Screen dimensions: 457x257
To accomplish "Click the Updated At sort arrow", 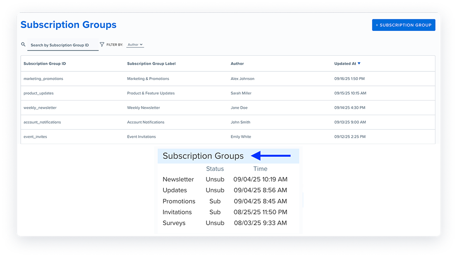I will pos(359,64).
